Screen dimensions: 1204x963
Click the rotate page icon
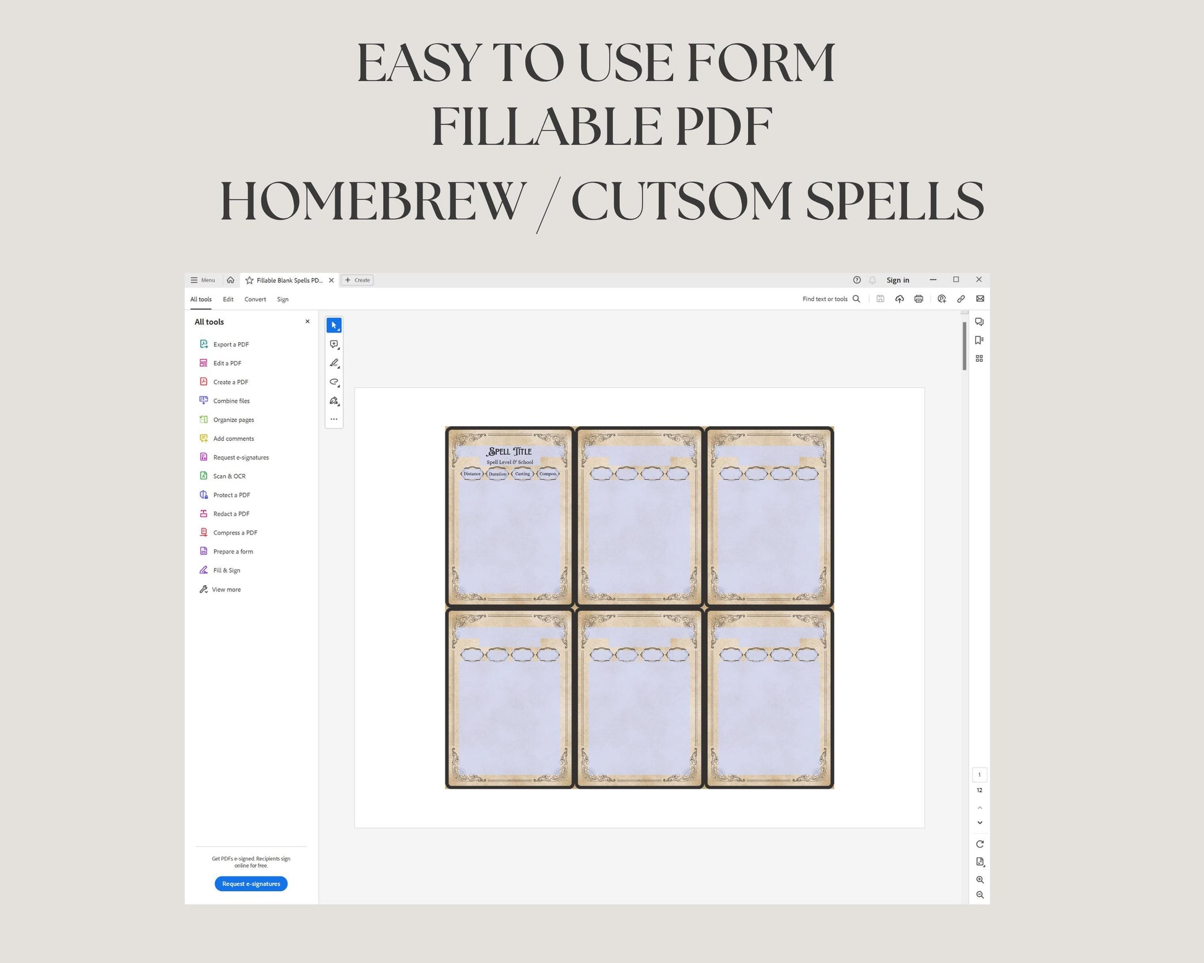pyautogui.click(x=979, y=844)
